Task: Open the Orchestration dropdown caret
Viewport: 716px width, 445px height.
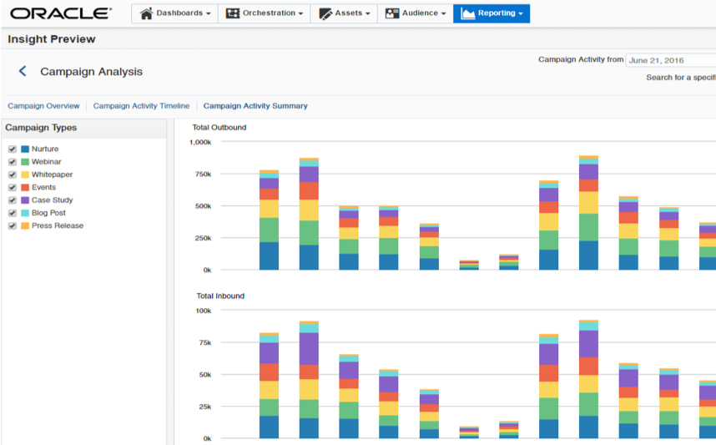Action: coord(300,14)
